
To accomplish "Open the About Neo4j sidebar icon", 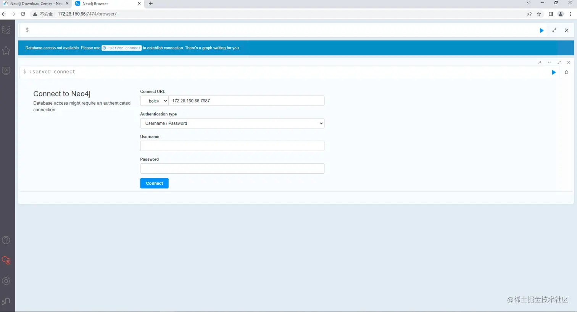I will coord(6,301).
